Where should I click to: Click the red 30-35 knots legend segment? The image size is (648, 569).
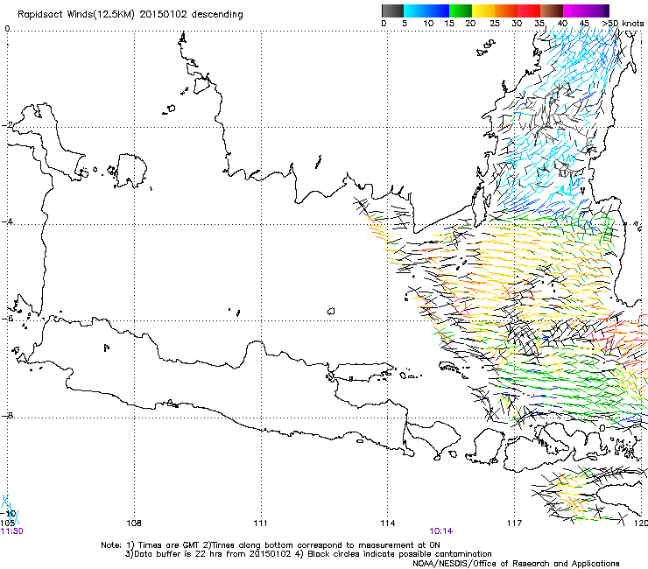[529, 11]
